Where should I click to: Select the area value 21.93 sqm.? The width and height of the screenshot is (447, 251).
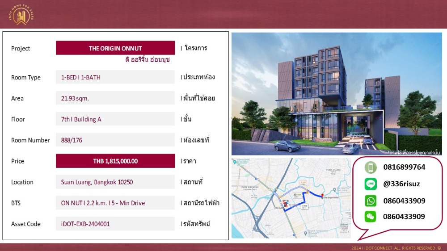(75, 98)
